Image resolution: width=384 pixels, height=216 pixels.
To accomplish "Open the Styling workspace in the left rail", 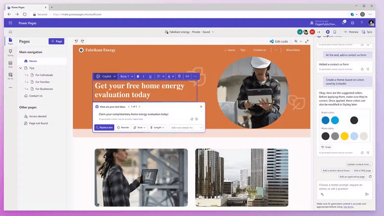I will 10,53.
